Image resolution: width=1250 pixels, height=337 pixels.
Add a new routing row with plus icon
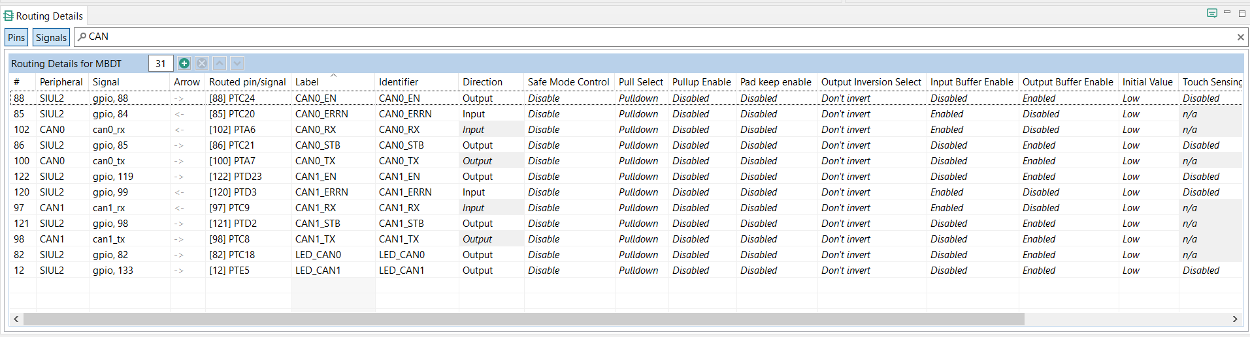pyautogui.click(x=184, y=63)
